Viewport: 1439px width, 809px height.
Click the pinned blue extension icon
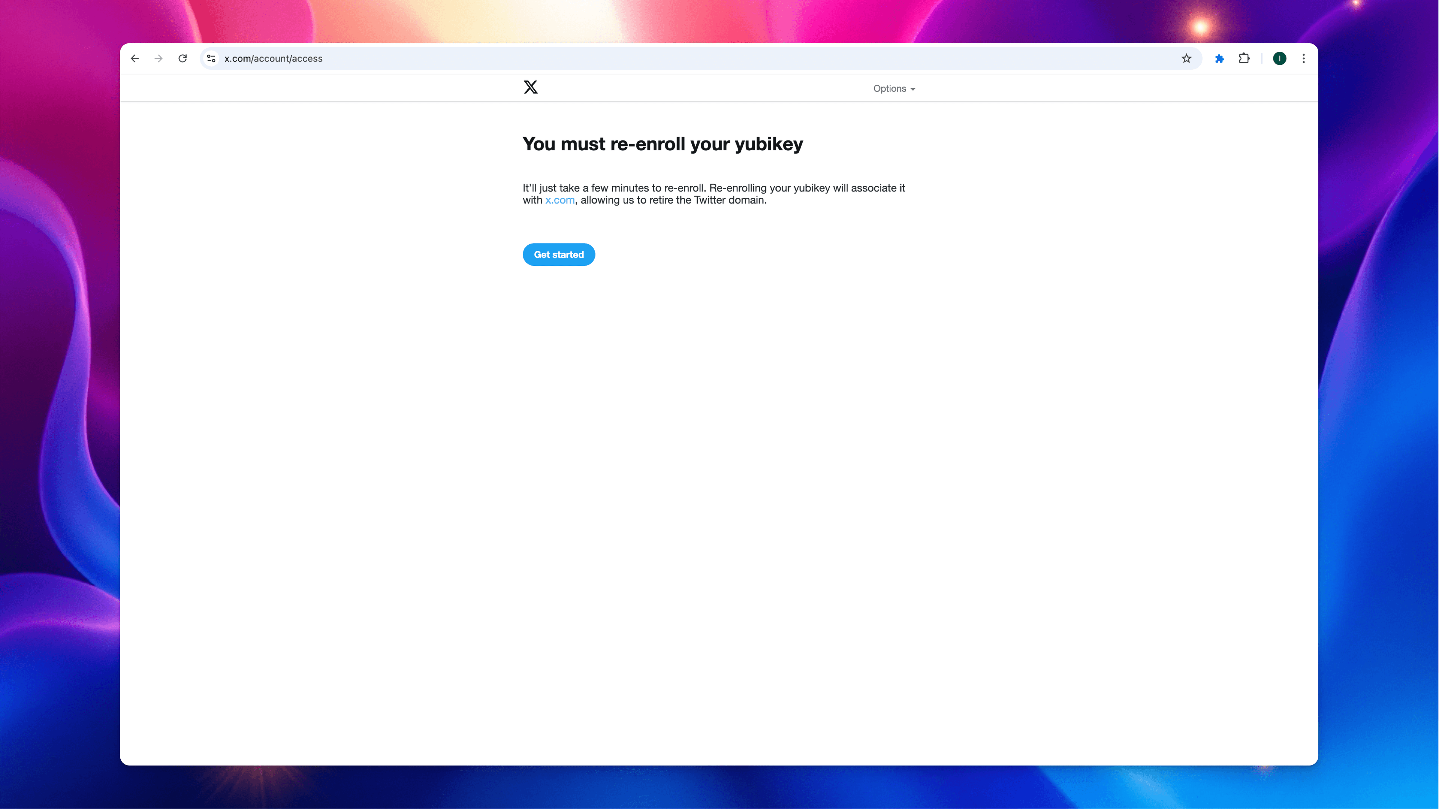point(1219,58)
